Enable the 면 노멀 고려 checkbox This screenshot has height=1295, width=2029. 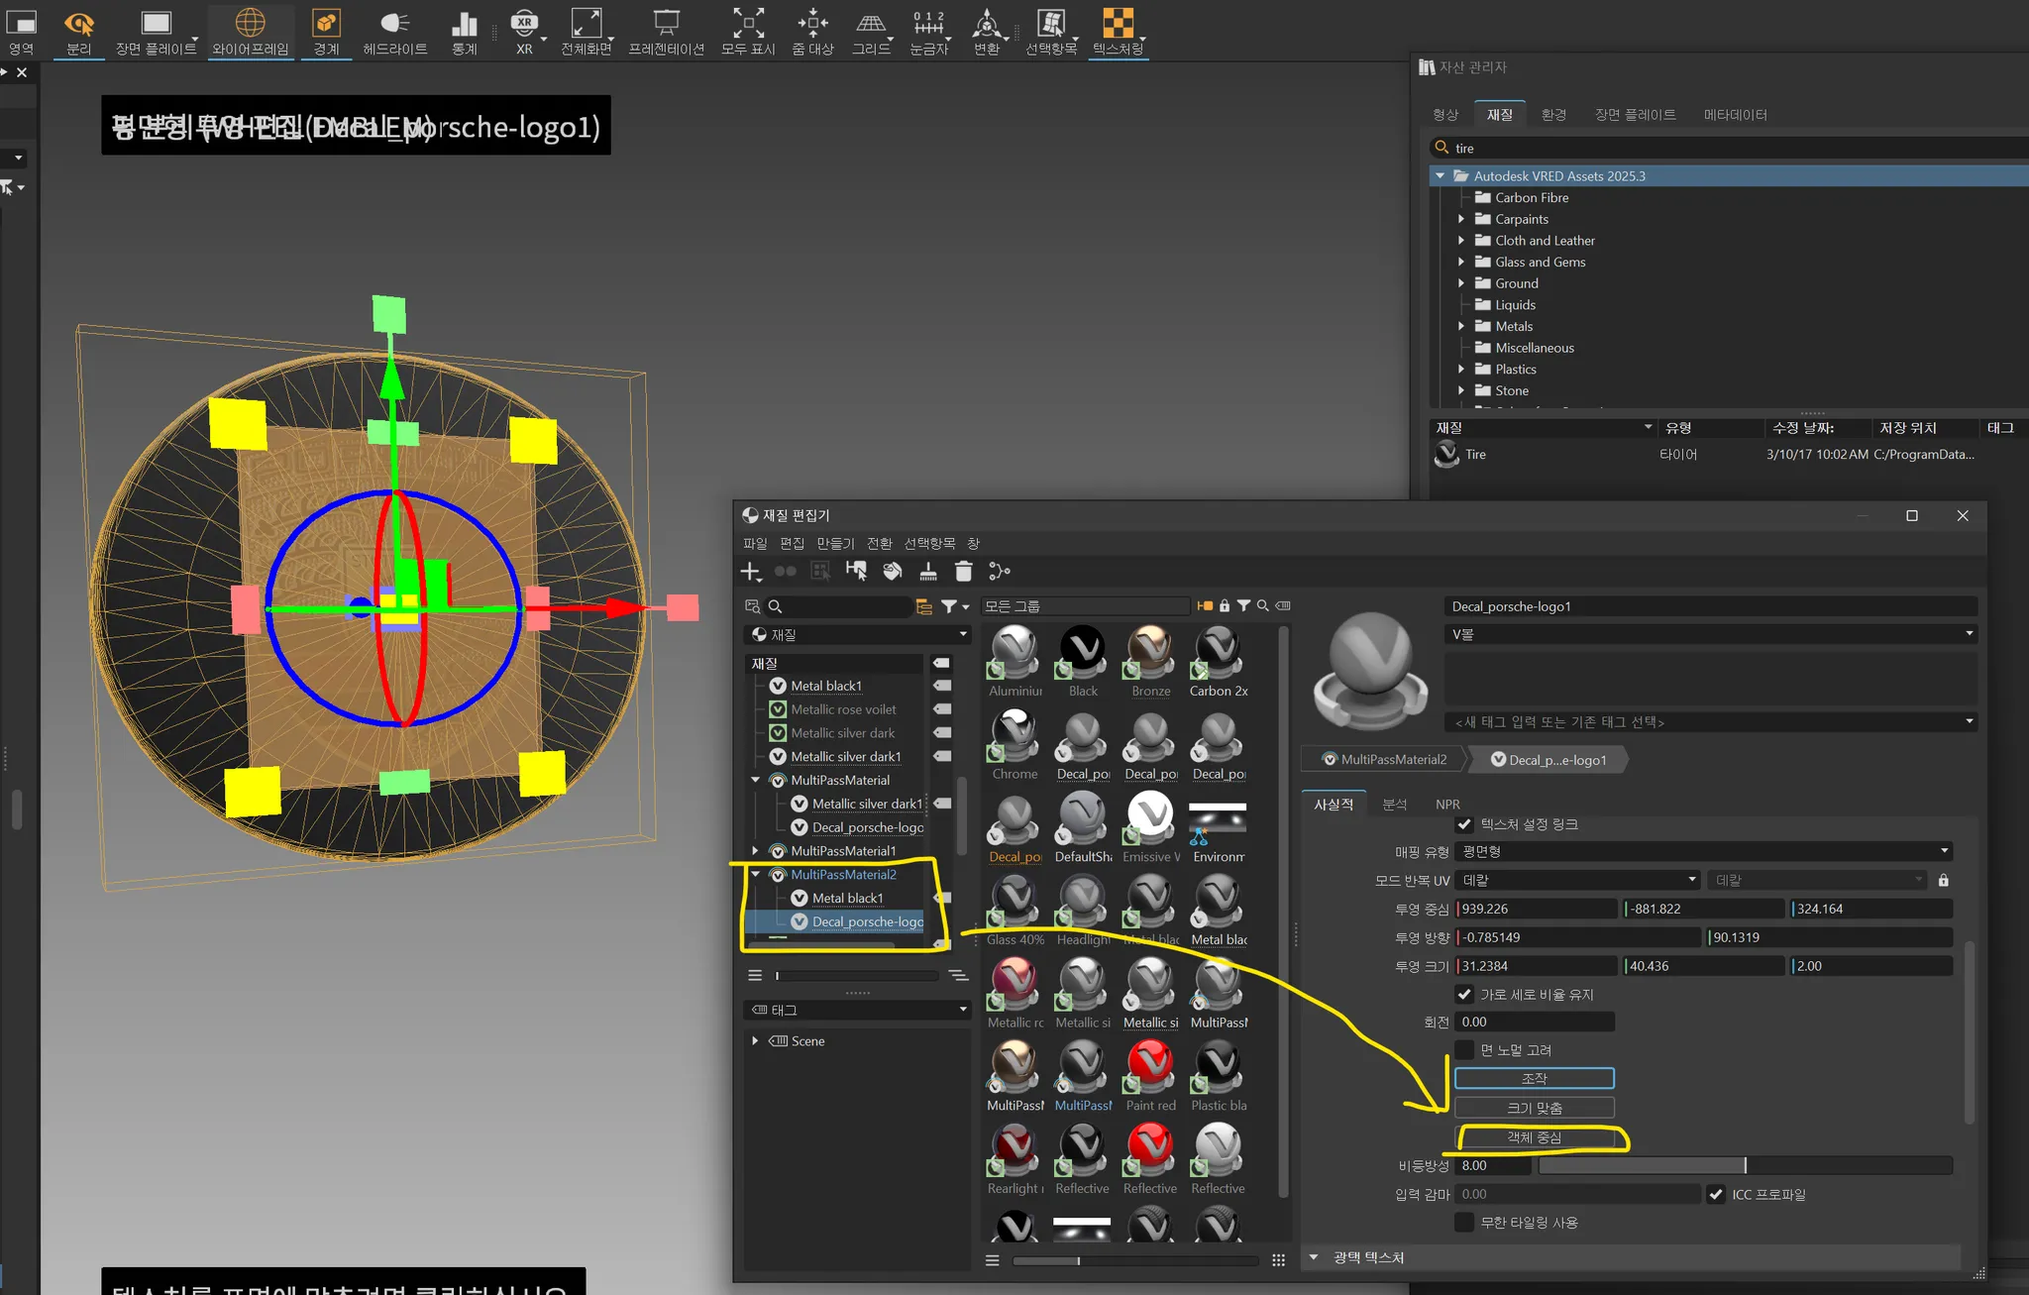(x=1464, y=1049)
